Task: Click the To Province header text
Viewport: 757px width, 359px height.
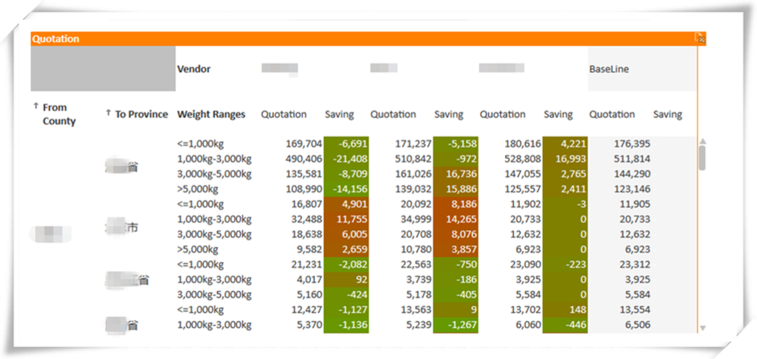Action: (142, 115)
